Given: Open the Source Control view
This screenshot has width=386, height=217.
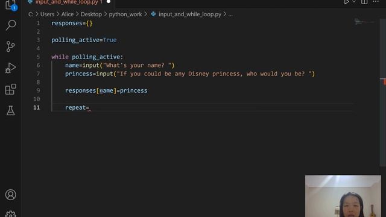Looking at the screenshot, I should (11, 46).
